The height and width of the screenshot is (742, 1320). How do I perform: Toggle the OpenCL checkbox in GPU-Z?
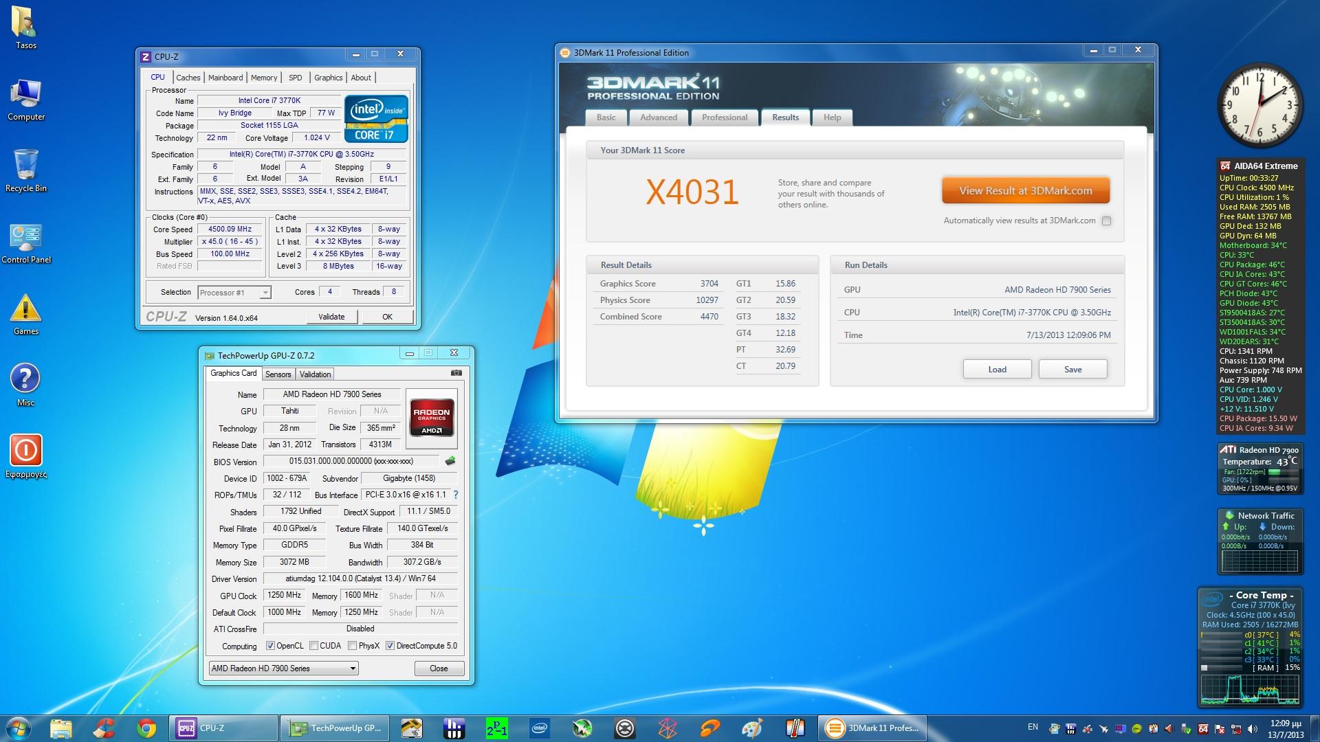pos(271,646)
